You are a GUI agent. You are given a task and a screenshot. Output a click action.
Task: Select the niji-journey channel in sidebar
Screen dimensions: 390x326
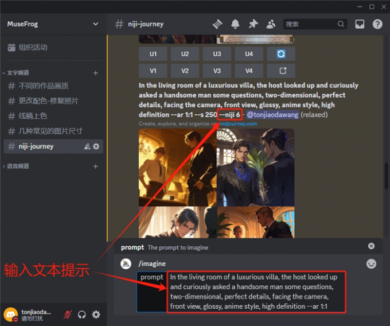[53, 146]
